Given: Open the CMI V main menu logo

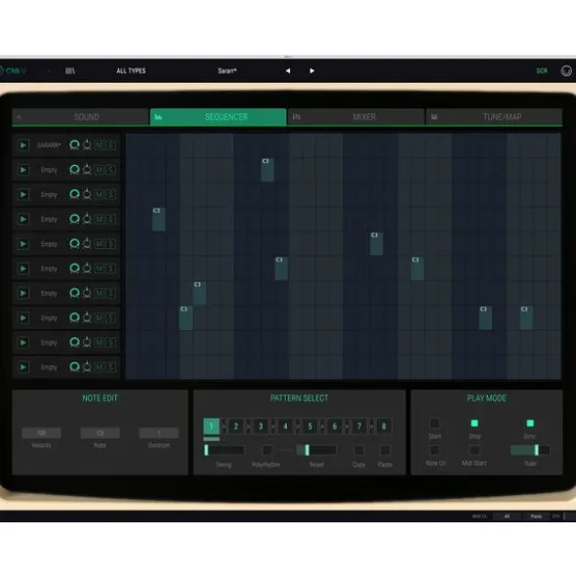Looking at the screenshot, I should point(14,70).
